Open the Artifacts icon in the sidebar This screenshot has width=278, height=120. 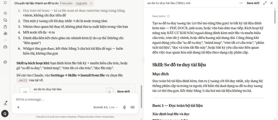(x=5, y=33)
